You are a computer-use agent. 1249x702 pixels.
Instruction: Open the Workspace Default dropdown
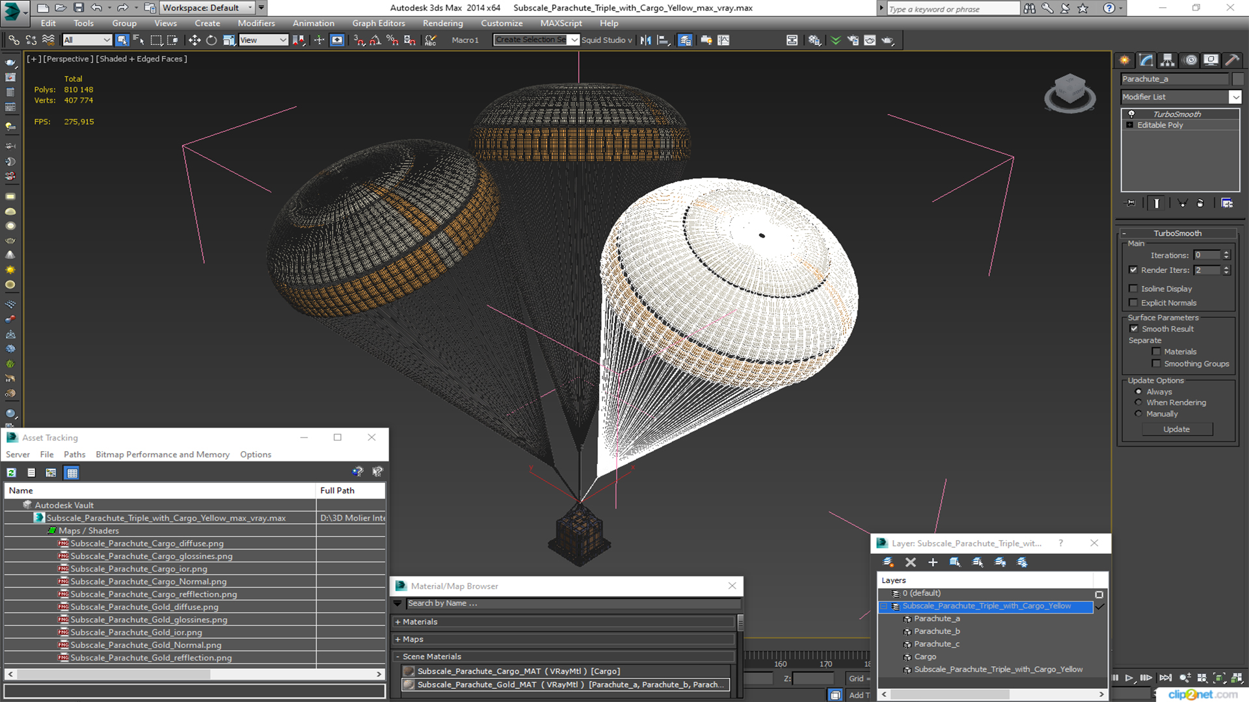coord(208,8)
